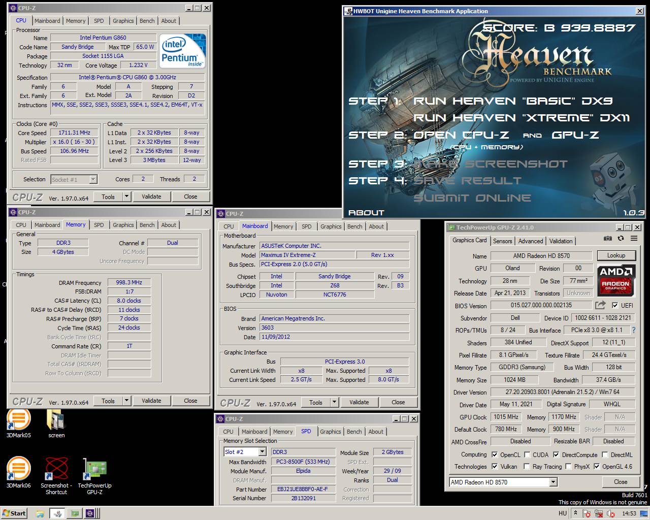Toggle the CUDA checkbox
Screen dimensions: 650x520
click(527, 454)
